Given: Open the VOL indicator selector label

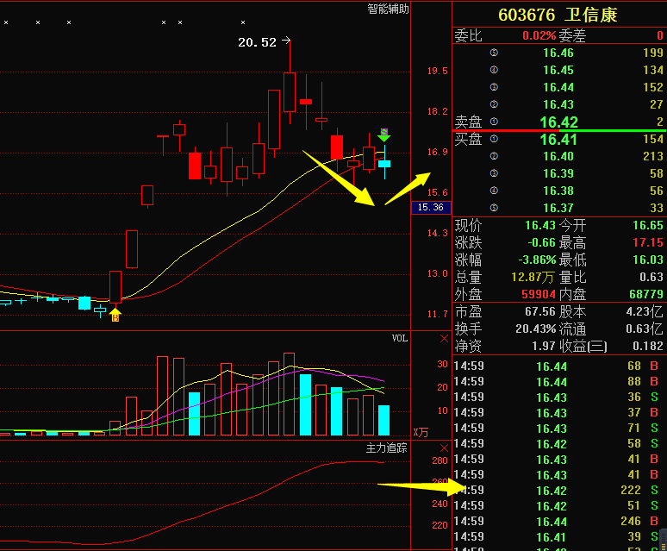Looking at the screenshot, I should (x=400, y=339).
